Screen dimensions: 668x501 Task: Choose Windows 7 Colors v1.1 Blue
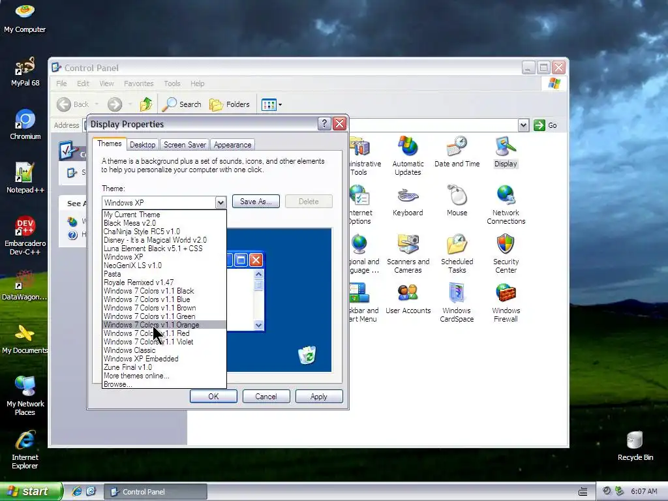coord(164,299)
